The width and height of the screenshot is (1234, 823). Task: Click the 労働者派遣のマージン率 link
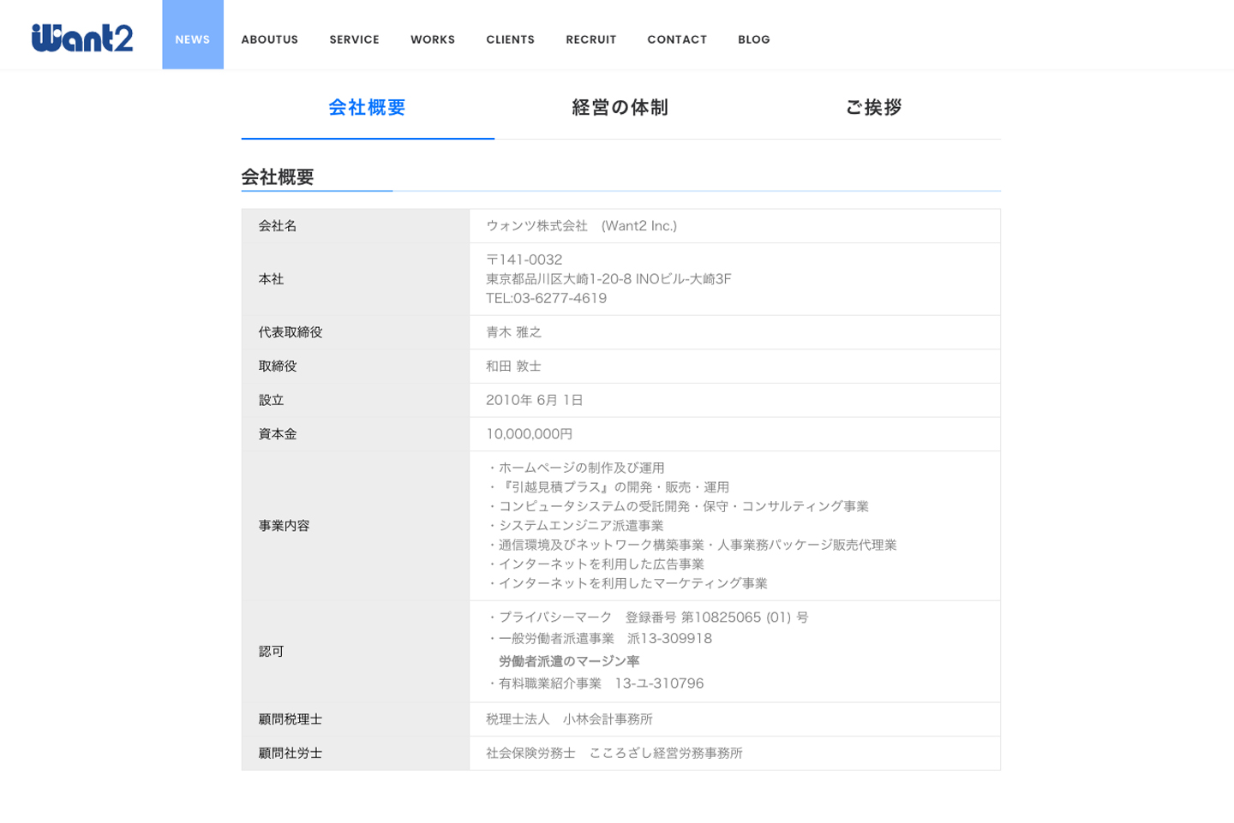pyautogui.click(x=570, y=661)
